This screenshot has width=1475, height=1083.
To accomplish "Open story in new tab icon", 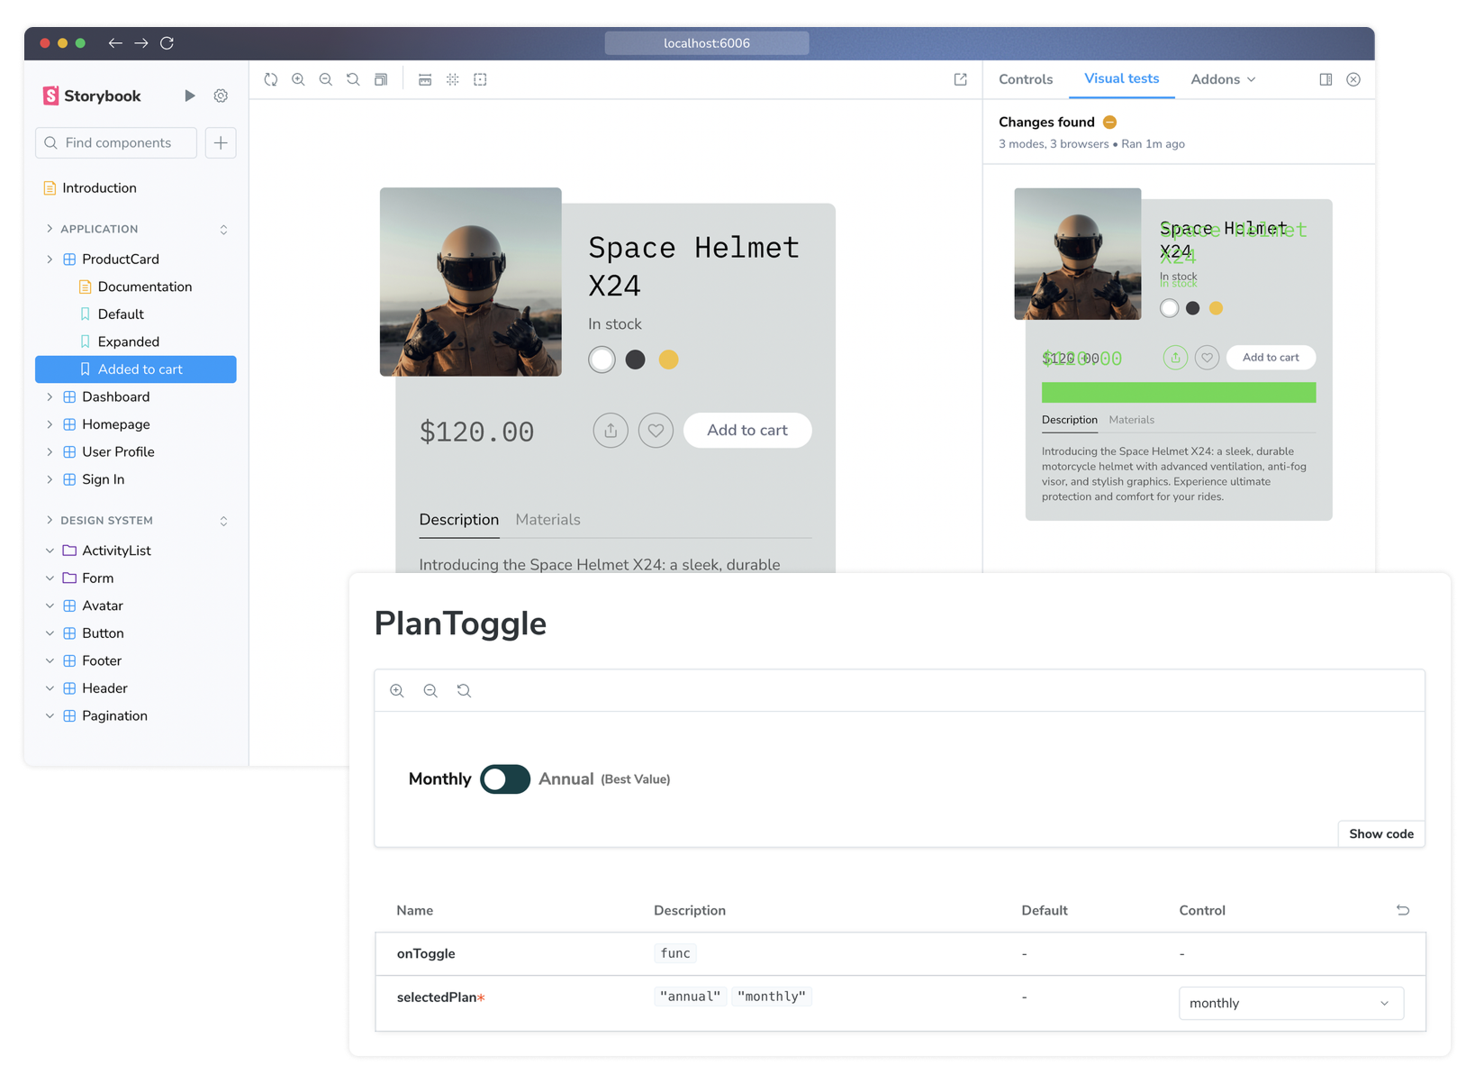I will (961, 79).
